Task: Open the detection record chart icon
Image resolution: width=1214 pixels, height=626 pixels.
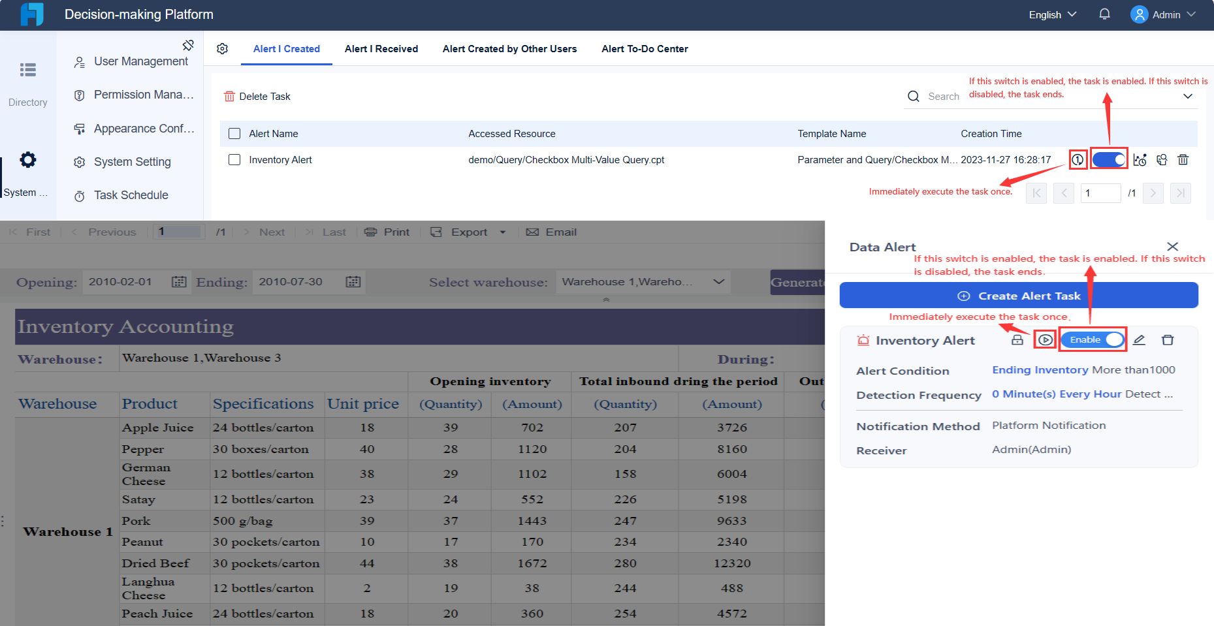Action: [x=1140, y=159]
